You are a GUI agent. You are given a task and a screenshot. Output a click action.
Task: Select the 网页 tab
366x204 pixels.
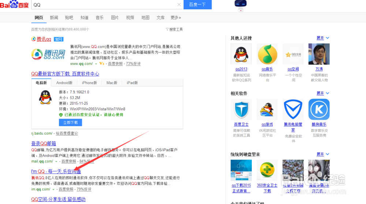pyautogui.click(x=39, y=18)
